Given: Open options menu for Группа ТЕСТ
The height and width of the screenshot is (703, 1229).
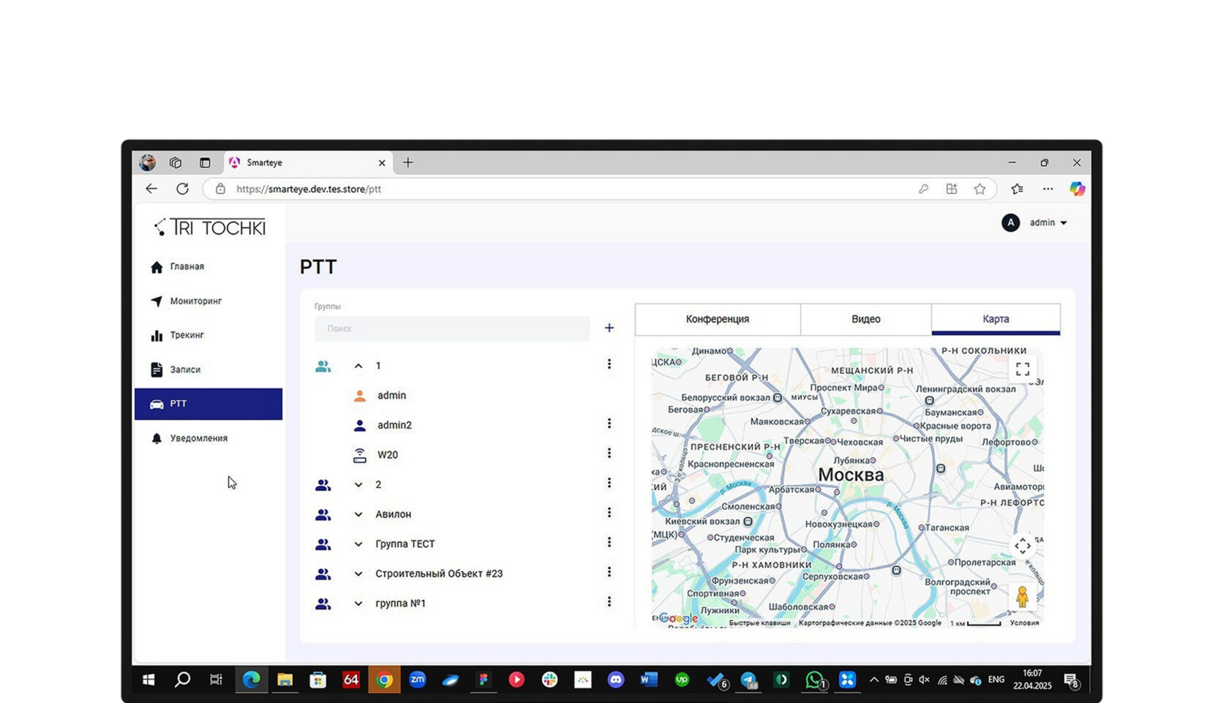Looking at the screenshot, I should tap(609, 542).
